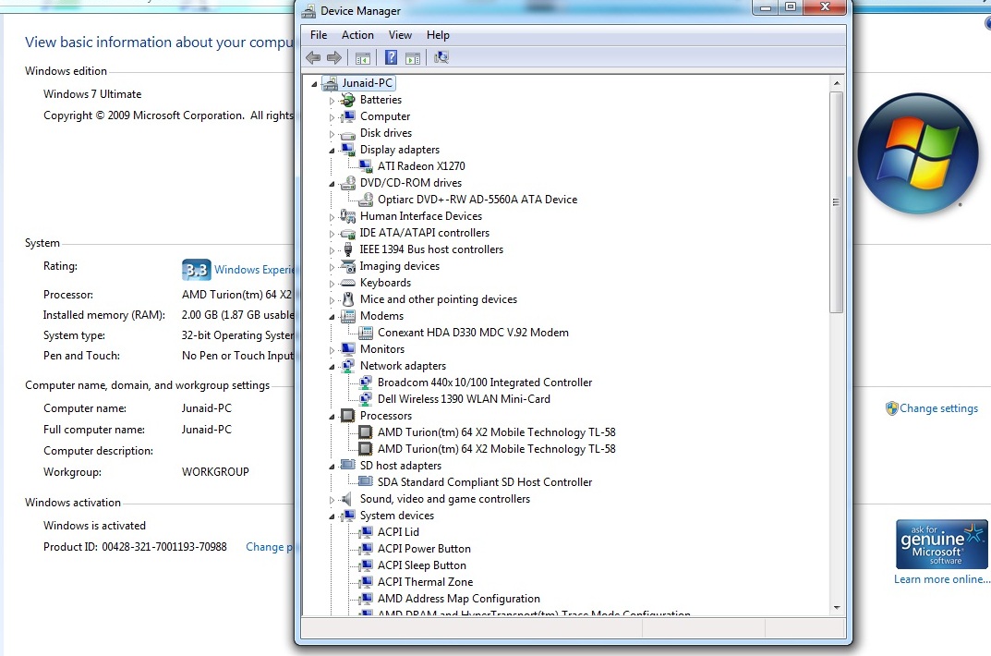
Task: Click the Scan for hardware changes icon
Action: pyautogui.click(x=441, y=57)
